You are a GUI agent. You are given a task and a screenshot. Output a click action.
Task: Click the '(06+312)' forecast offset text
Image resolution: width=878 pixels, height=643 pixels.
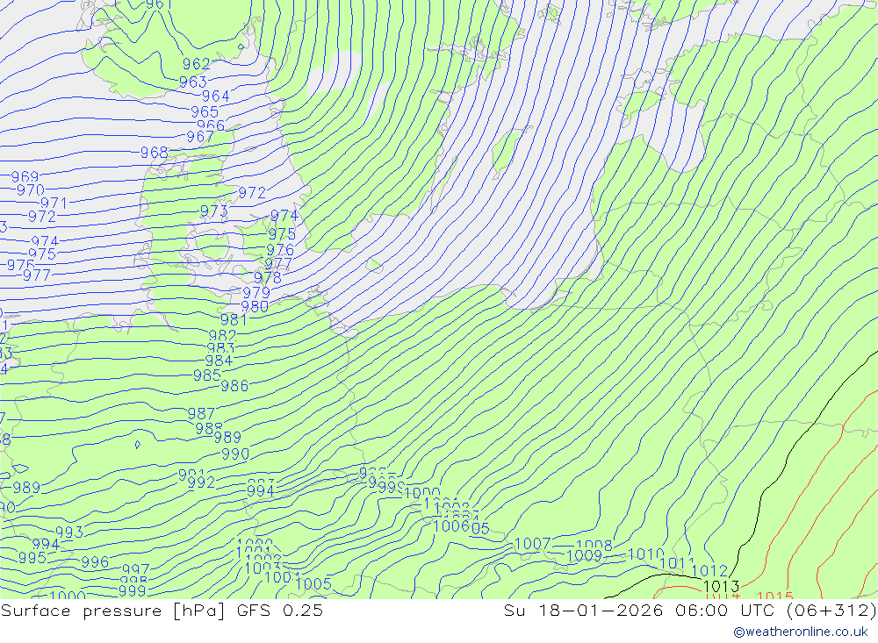[x=831, y=610]
